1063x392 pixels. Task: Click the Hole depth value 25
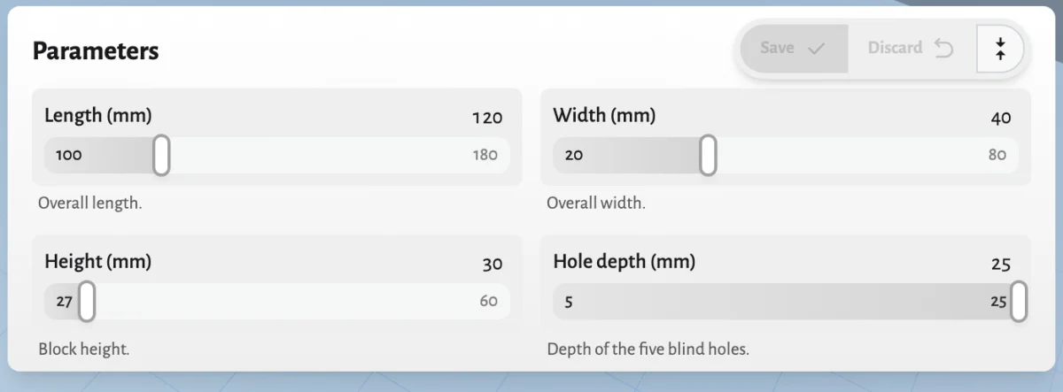coord(1001,264)
